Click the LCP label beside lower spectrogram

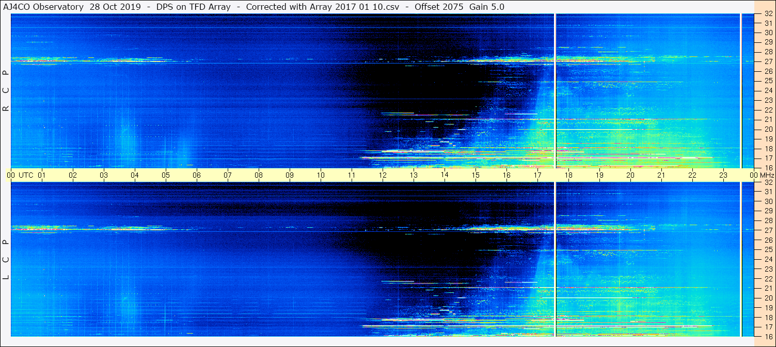click(6, 260)
